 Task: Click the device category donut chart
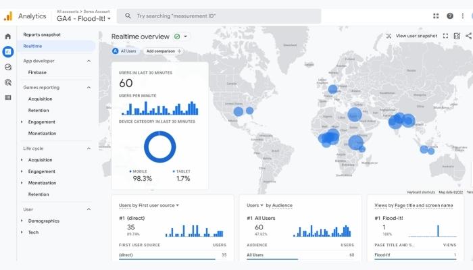(160, 146)
